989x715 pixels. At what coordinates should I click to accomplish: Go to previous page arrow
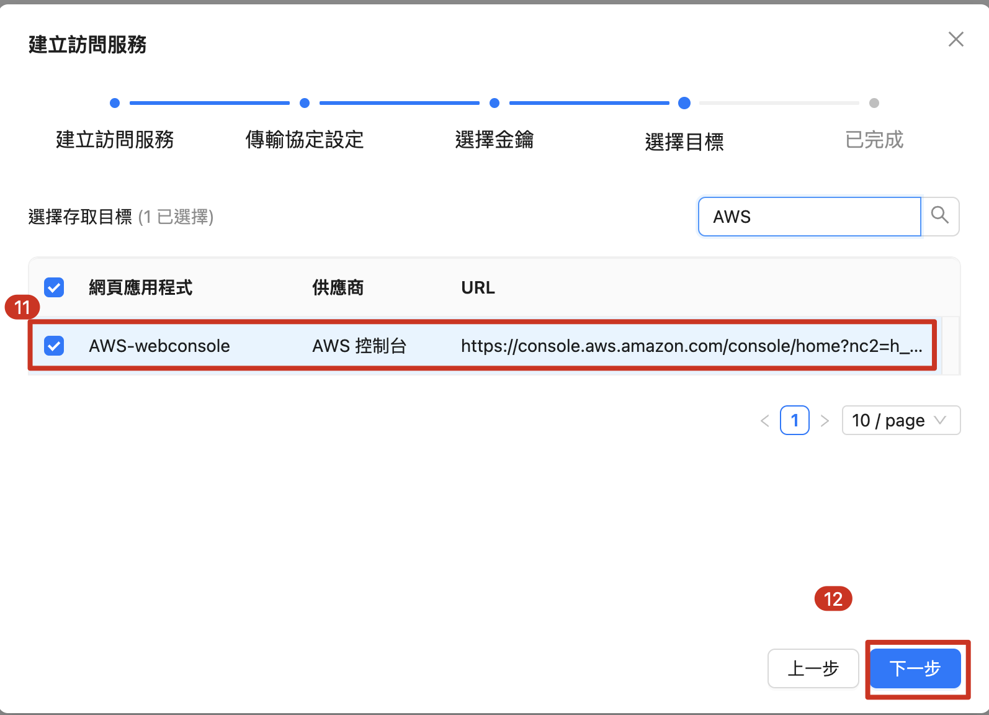point(765,421)
